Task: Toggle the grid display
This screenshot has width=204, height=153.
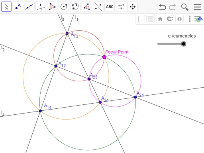Action: coord(151,19)
